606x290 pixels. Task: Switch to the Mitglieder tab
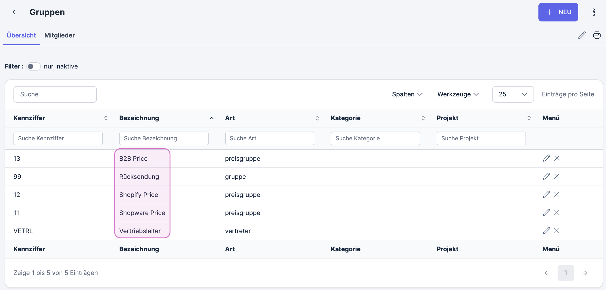(x=60, y=35)
